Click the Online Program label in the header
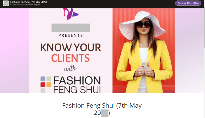This screenshot has width=205, height=118. click(x=34, y=5)
